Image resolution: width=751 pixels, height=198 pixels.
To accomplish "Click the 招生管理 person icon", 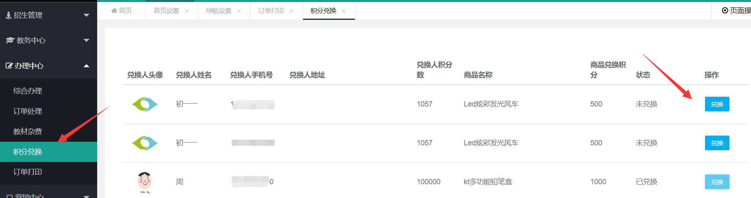I will 9,15.
